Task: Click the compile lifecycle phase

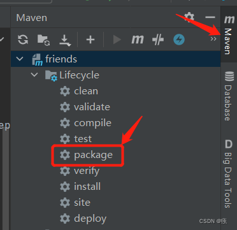Action: [92, 123]
